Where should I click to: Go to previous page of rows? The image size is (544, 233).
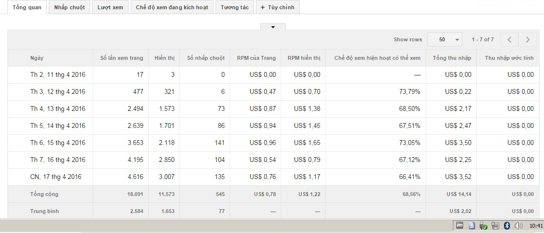coord(509,39)
